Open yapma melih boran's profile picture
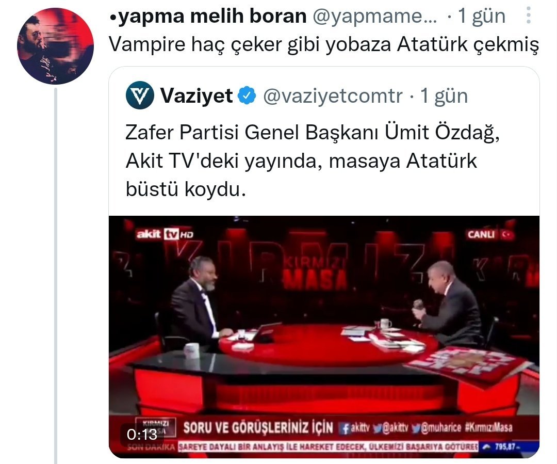The height and width of the screenshot is (464, 557). point(55,46)
